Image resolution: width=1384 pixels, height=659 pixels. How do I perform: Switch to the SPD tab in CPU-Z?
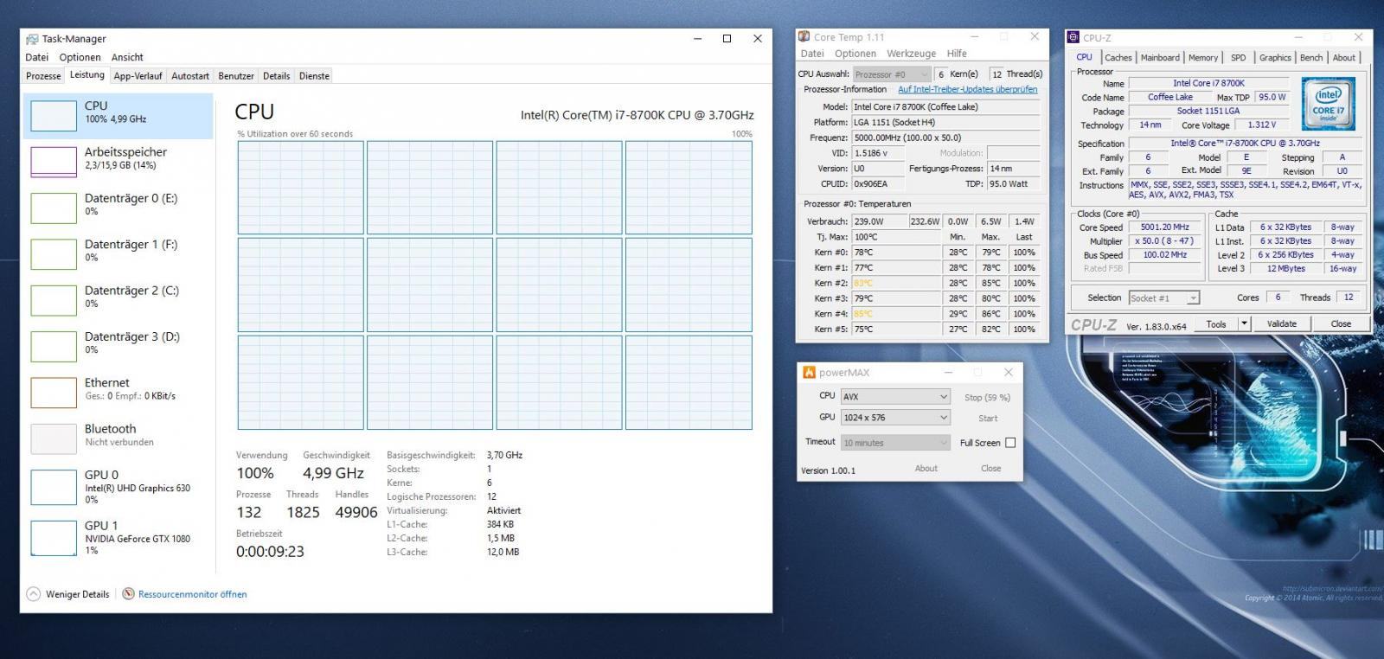tap(1239, 58)
